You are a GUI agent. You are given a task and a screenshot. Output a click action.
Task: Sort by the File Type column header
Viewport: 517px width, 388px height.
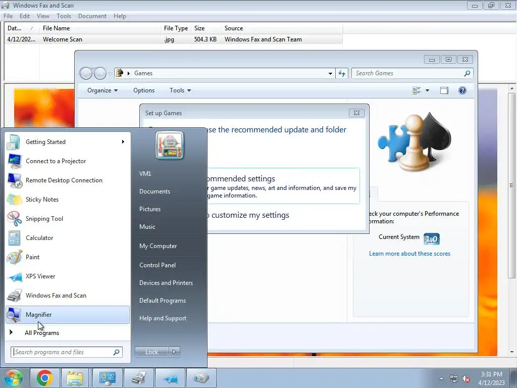pos(176,28)
